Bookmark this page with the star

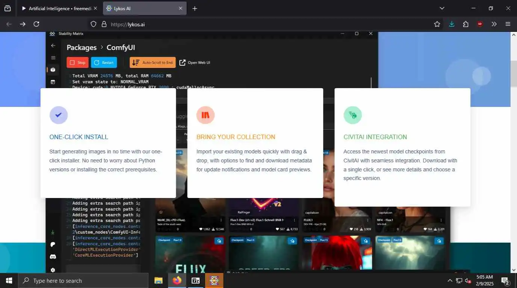[437, 24]
